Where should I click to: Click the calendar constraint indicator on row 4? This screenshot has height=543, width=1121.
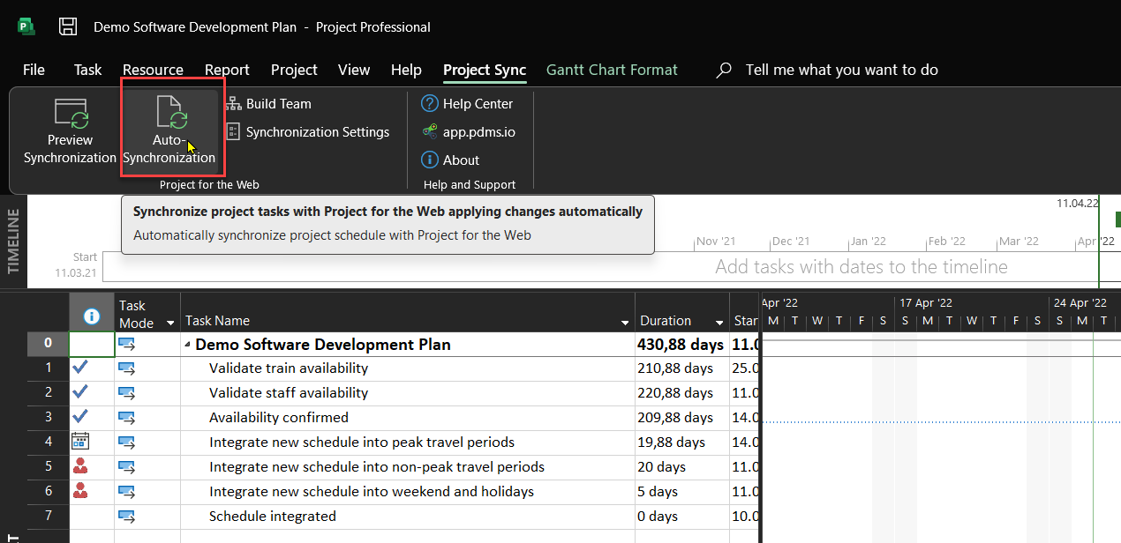coord(80,441)
